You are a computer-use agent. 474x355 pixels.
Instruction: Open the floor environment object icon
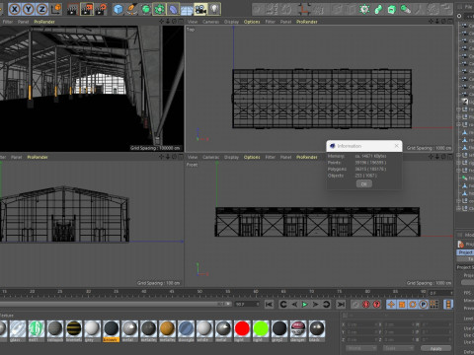click(187, 9)
